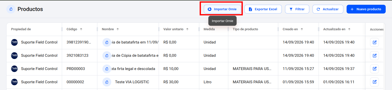Edit the product with code 3921083123
The height and width of the screenshot is (90, 392).
[374, 55]
